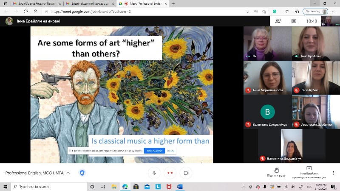Raise hand with Підняти руку
The height and width of the screenshot is (191, 340).
pos(276,173)
